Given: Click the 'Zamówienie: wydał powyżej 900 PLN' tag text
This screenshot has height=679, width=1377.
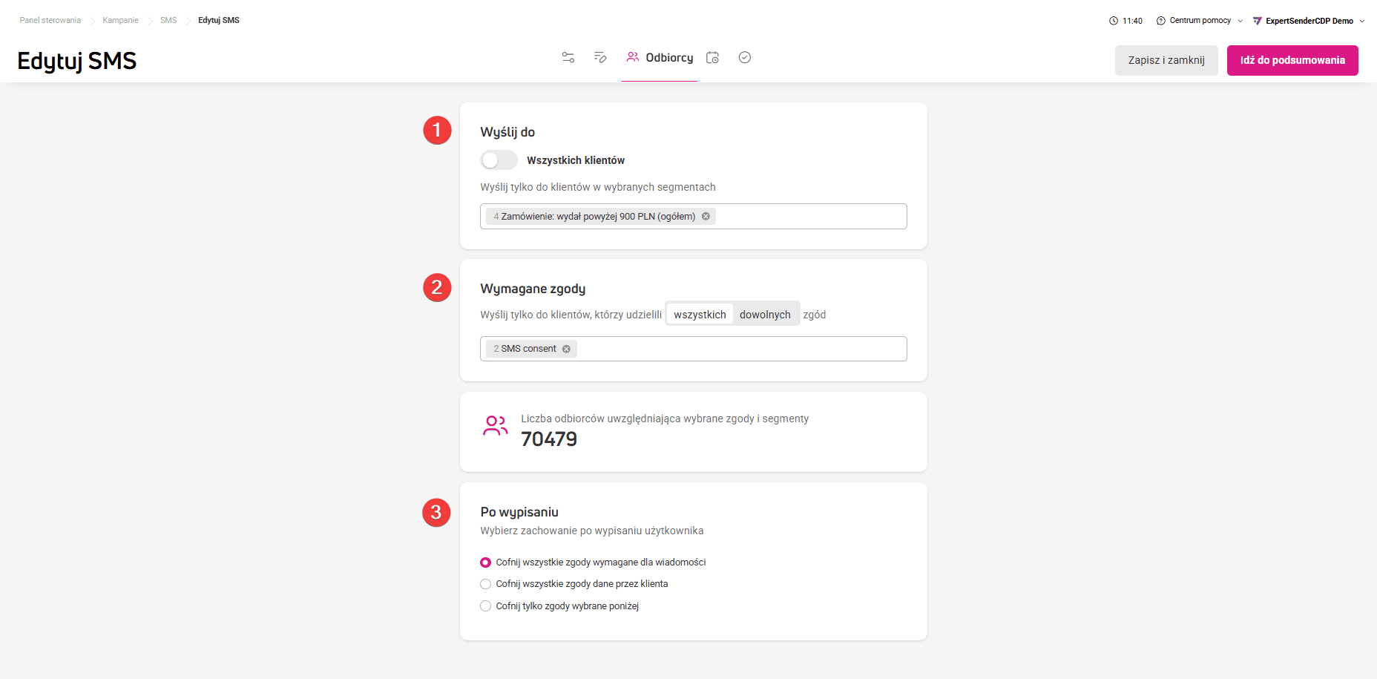Looking at the screenshot, I should [598, 217].
